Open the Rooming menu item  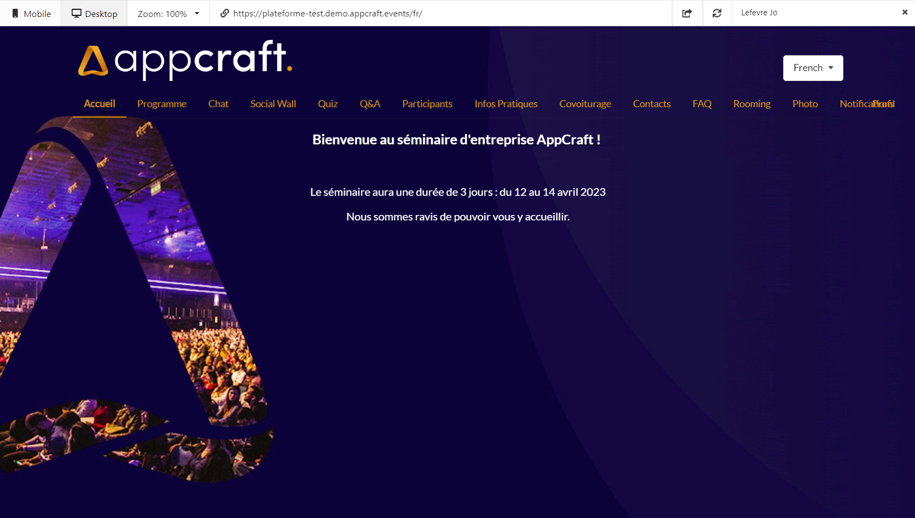pos(751,104)
